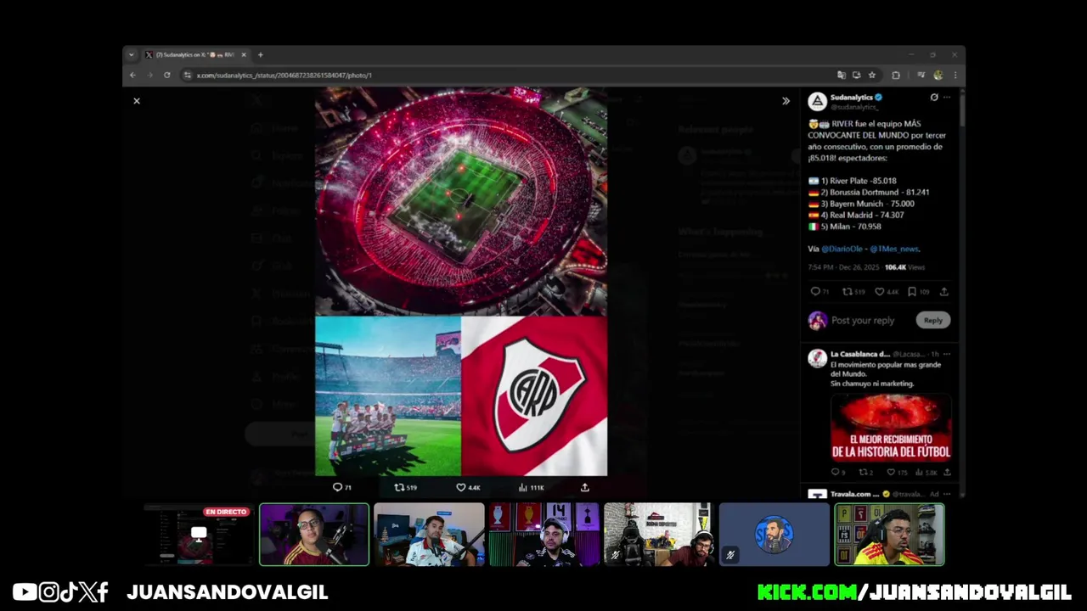Click the Post your reply field
Screen dimensions: 1087x611
tap(863, 321)
